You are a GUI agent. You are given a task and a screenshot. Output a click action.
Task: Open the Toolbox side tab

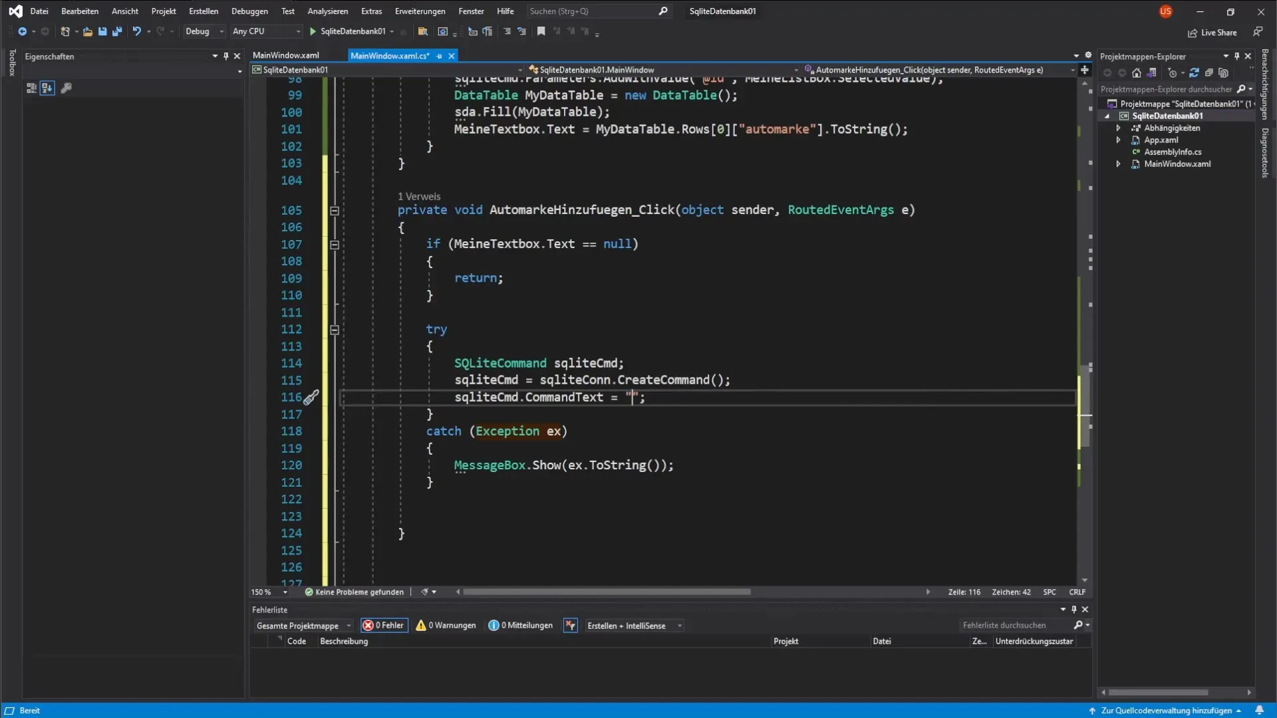click(11, 63)
